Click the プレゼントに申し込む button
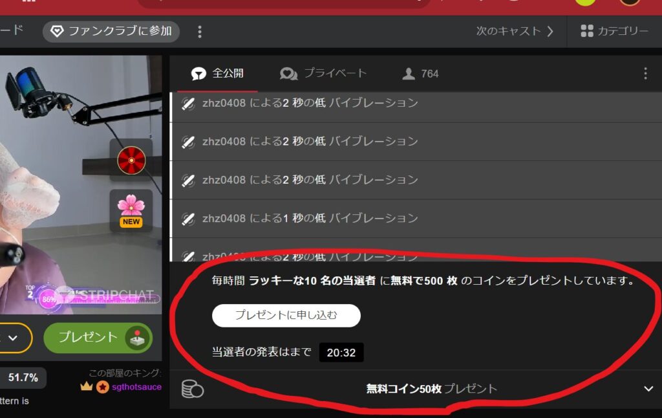Image resolution: width=662 pixels, height=418 pixels. pyautogui.click(x=286, y=315)
